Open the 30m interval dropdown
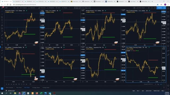This screenshot has width=170, height=95. pos(14,8)
